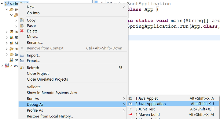Open the Run As submenu
Viewport: 220px width, 119px height.
pos(73,98)
